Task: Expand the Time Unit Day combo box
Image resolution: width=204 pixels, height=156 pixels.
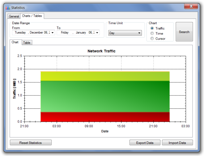Action: [125, 33]
